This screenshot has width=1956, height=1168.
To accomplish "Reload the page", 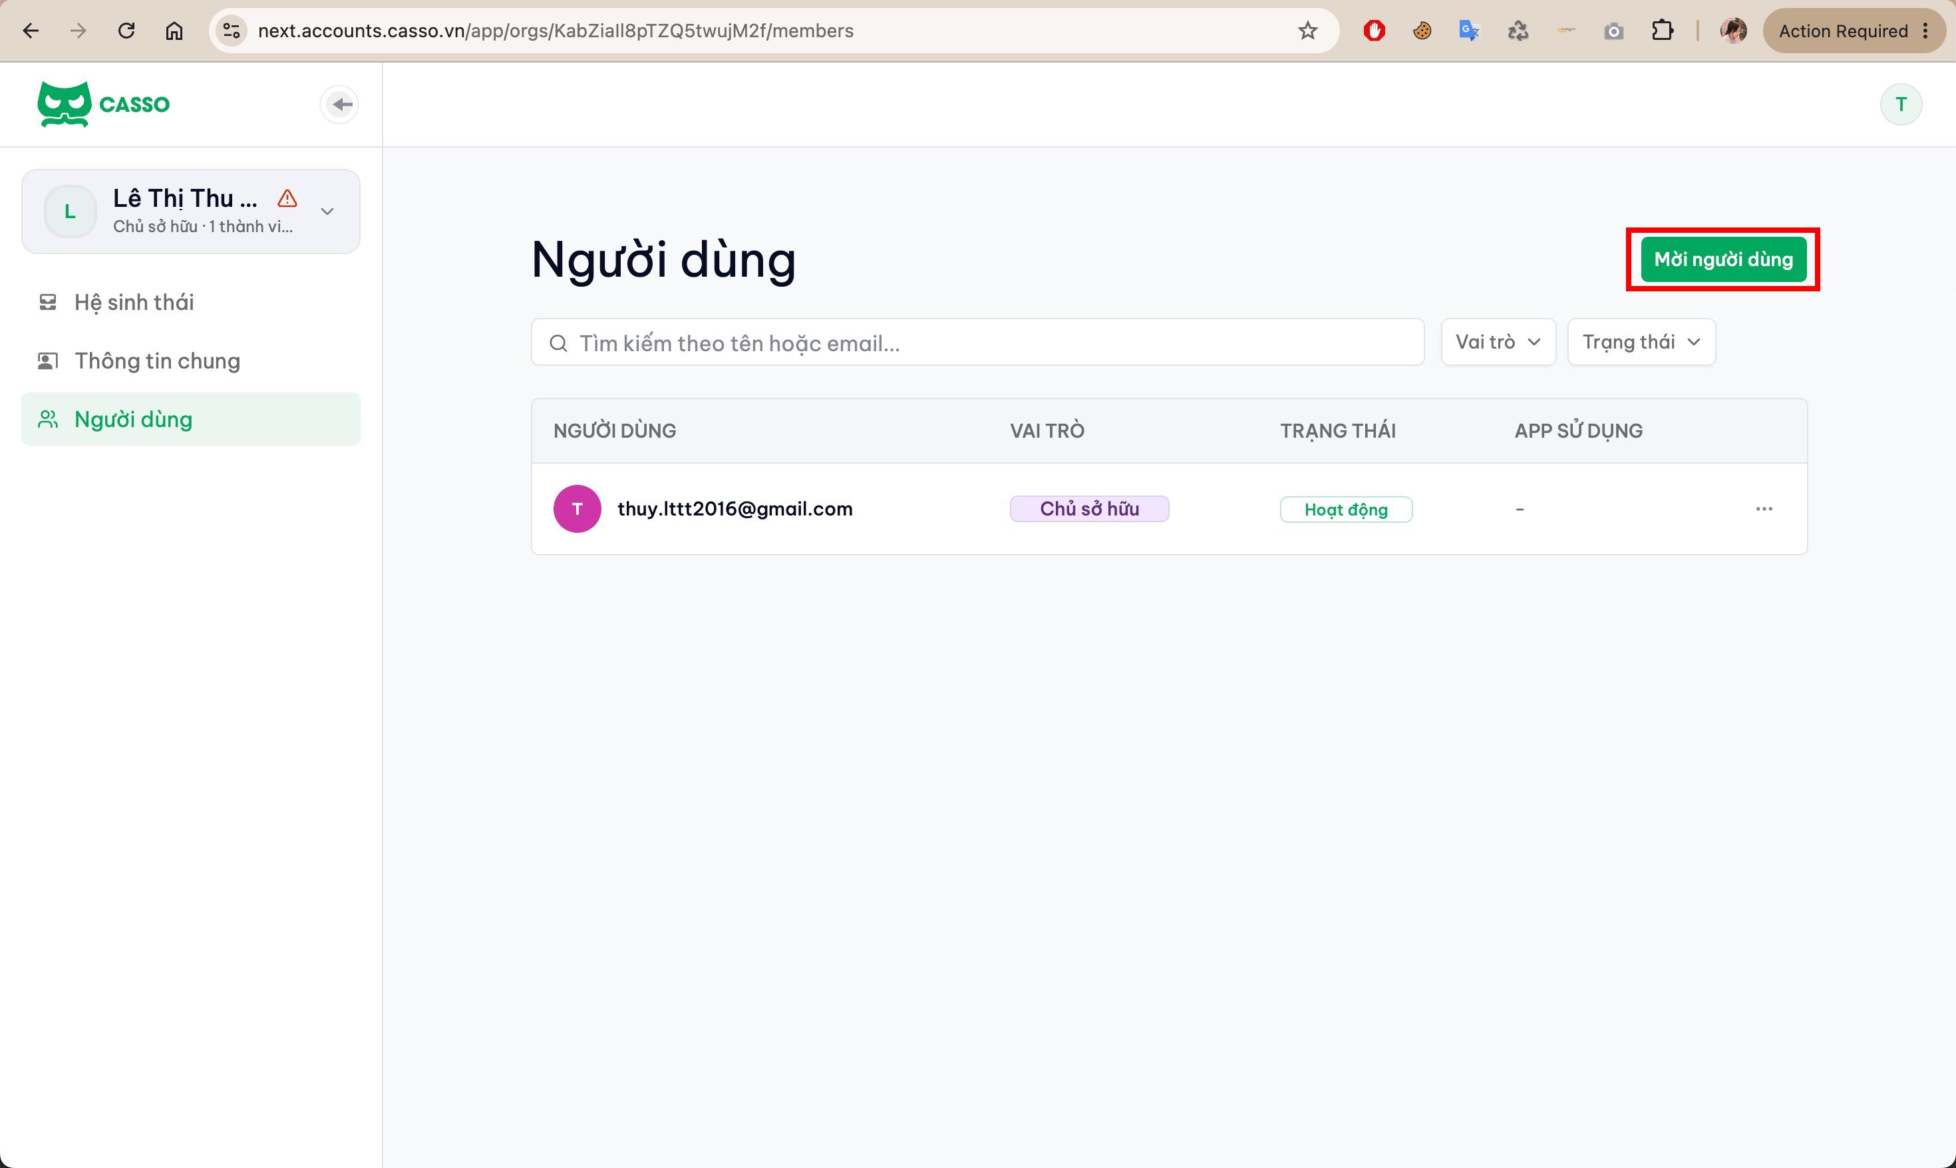I will [126, 31].
